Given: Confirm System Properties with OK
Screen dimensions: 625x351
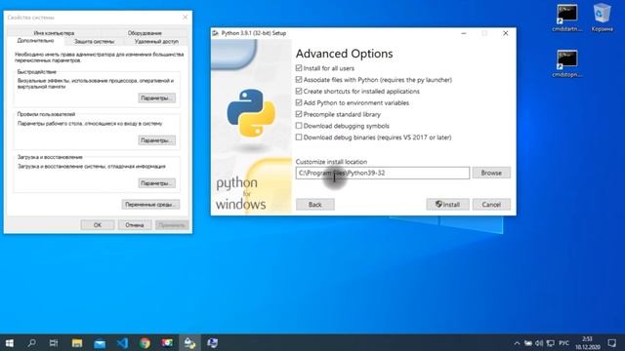Looking at the screenshot, I should 98,225.
